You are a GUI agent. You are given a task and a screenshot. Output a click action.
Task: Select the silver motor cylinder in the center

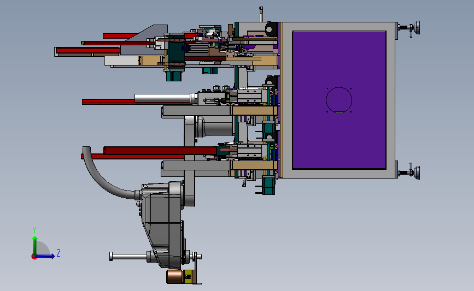click(x=216, y=126)
